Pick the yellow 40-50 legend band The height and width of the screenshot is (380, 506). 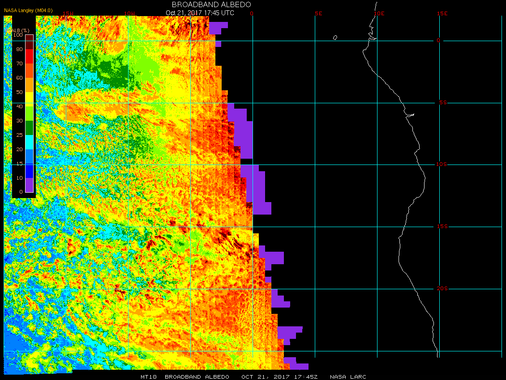click(x=30, y=99)
